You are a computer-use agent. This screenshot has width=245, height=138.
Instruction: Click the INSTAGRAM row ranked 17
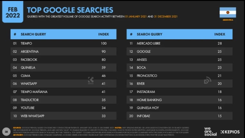[180, 92]
